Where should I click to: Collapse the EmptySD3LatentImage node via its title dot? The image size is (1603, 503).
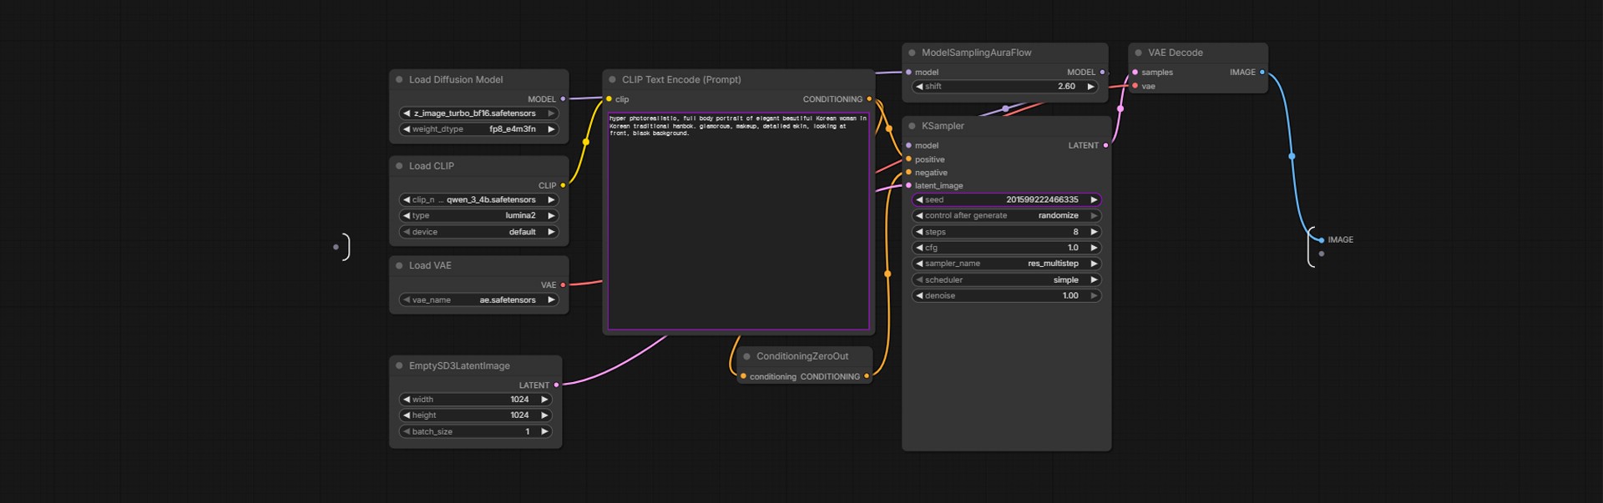tap(399, 365)
